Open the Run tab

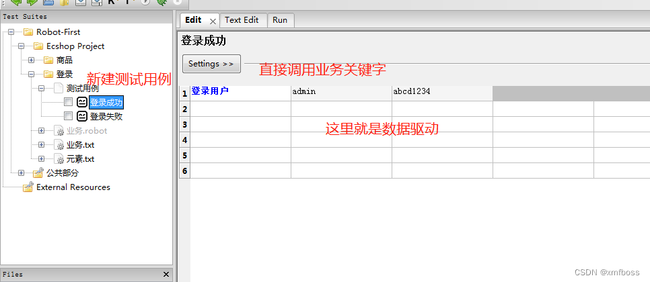[x=280, y=20]
